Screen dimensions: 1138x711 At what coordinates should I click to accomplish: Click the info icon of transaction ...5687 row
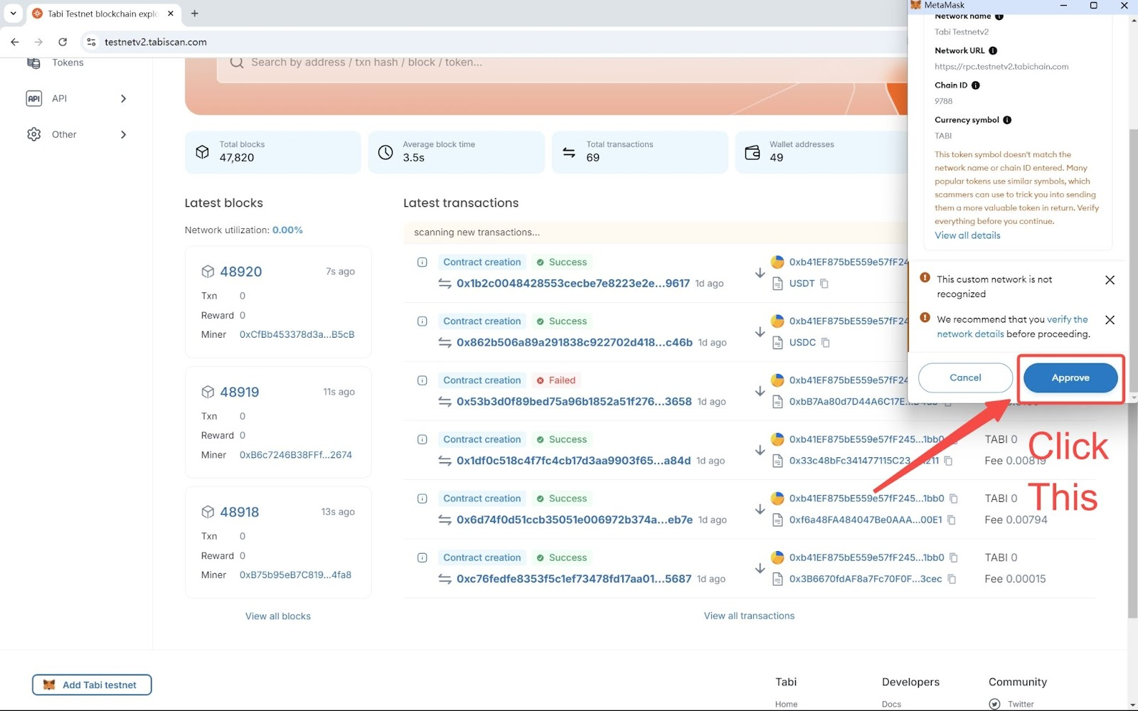point(422,557)
